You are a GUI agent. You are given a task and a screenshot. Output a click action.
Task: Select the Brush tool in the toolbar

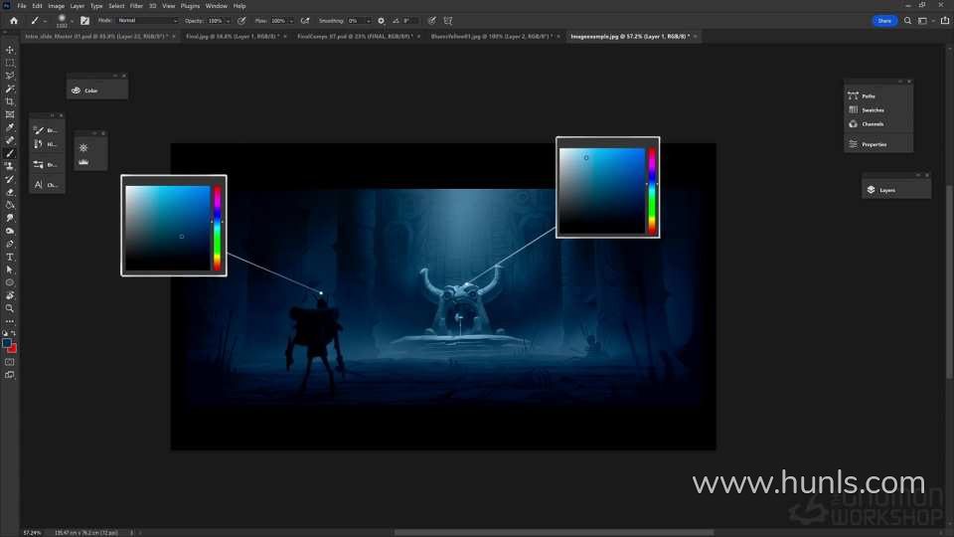coord(10,153)
